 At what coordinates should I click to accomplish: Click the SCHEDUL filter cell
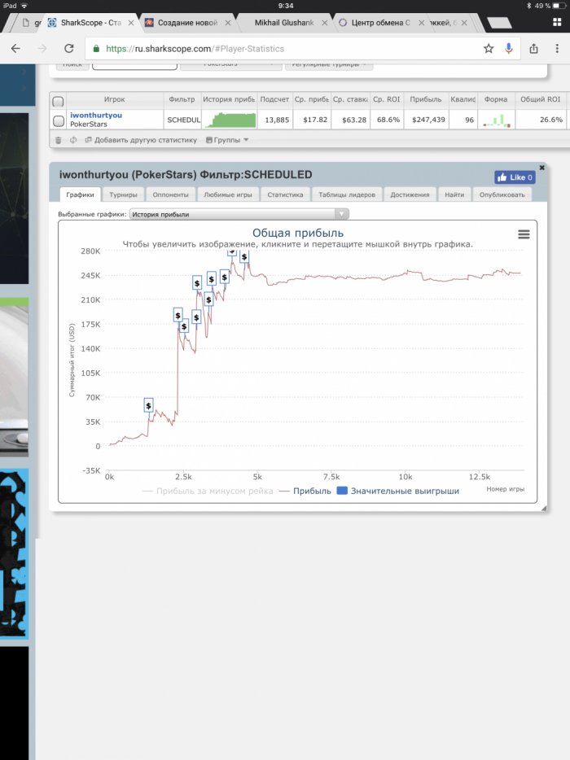(182, 120)
